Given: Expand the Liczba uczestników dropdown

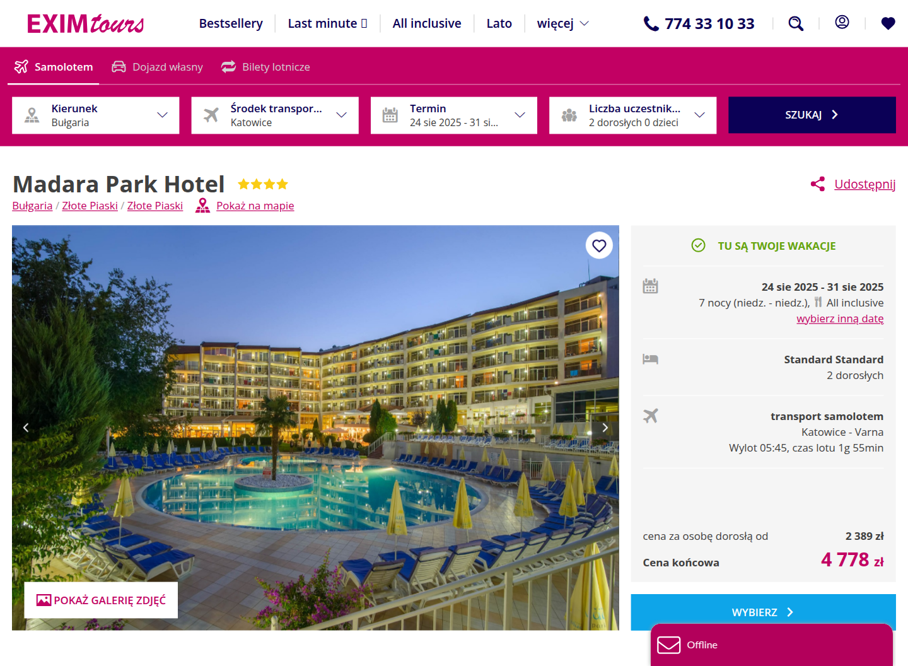Looking at the screenshot, I should pos(633,115).
